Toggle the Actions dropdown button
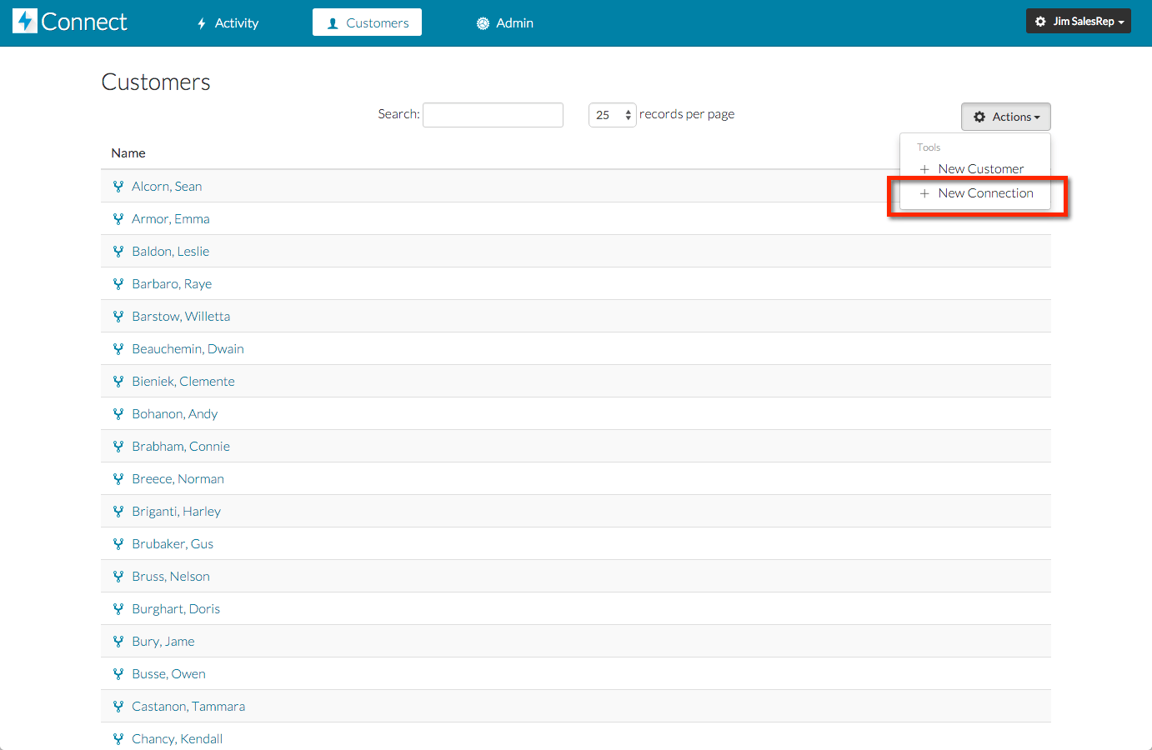The height and width of the screenshot is (750, 1152). [x=1006, y=117]
